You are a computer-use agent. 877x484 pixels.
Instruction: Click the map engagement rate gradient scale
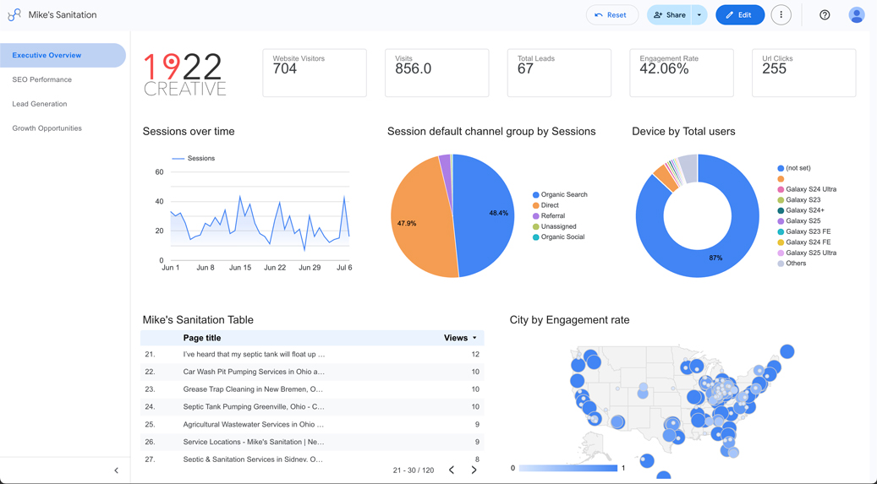click(568, 468)
